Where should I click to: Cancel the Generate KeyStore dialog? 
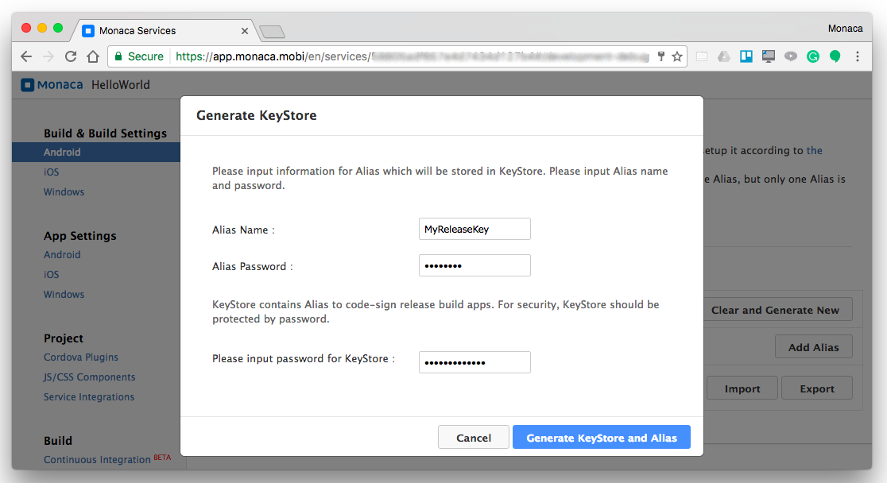(x=474, y=438)
